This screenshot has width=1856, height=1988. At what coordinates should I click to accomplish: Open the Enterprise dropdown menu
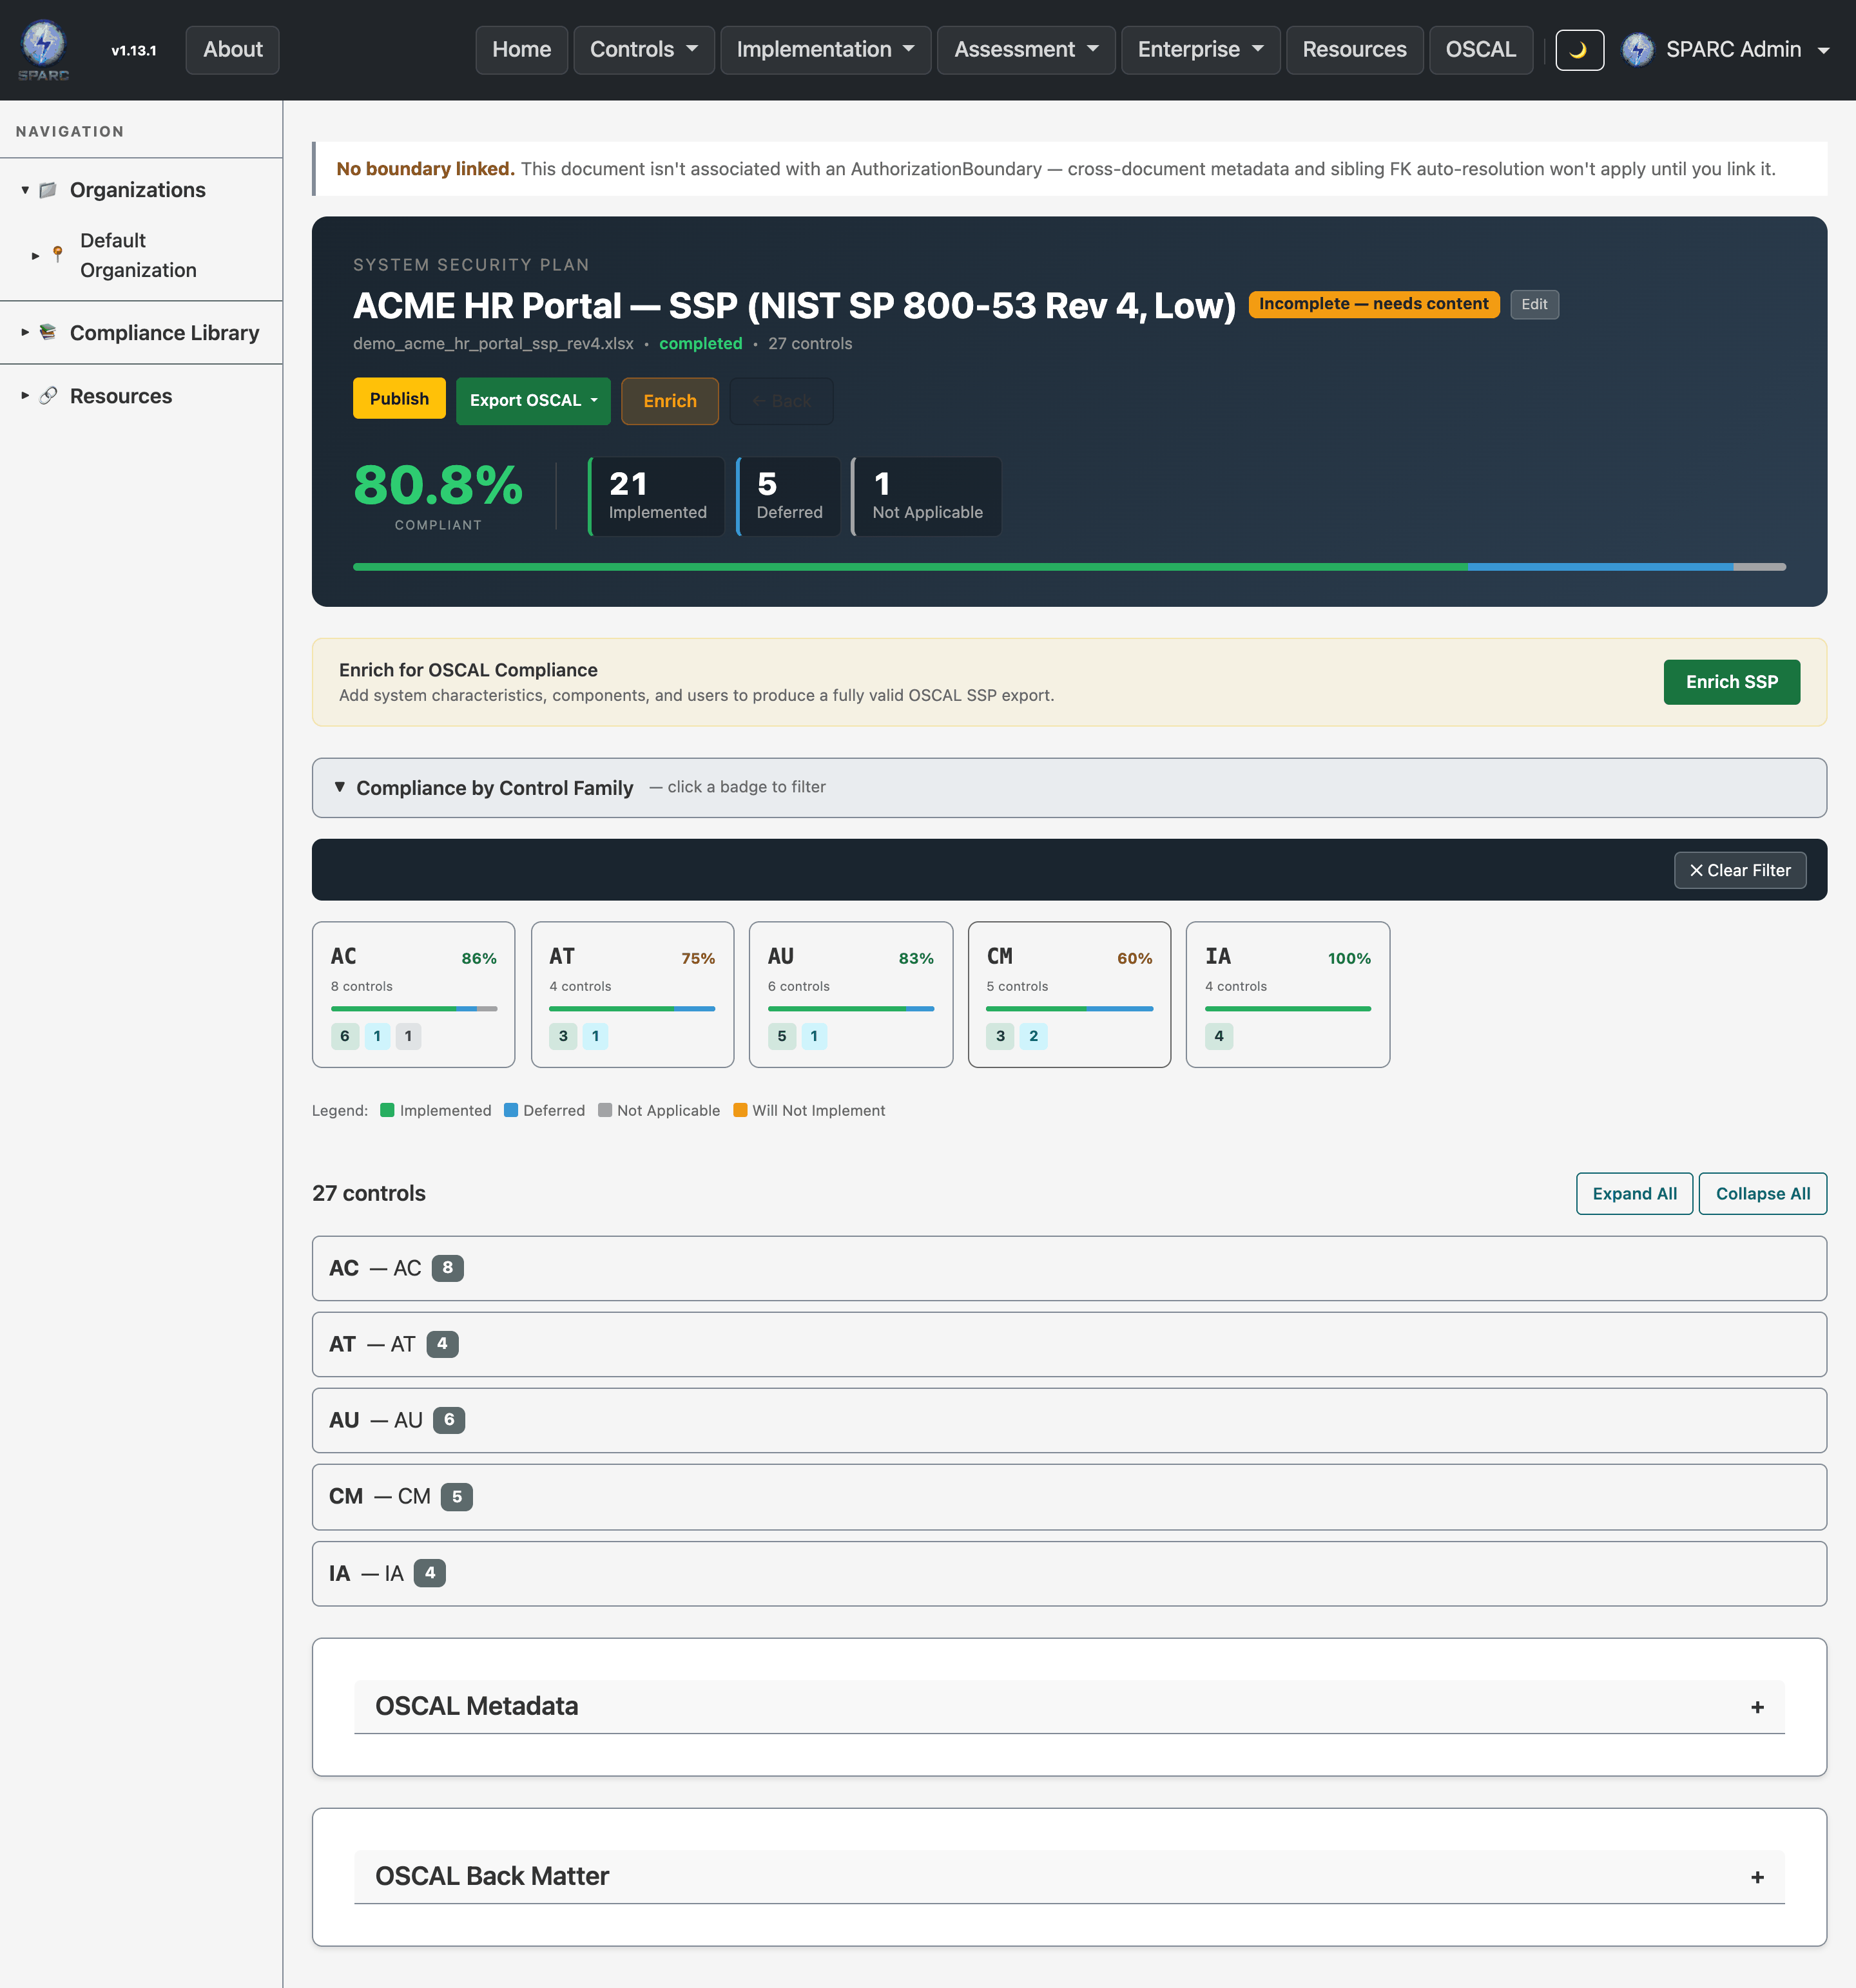1201,50
